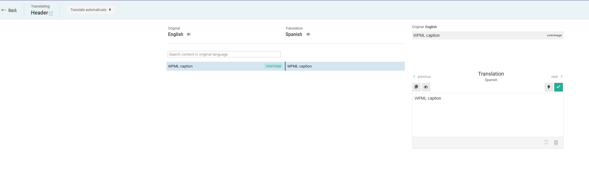Confirm translation with green checkmark
This screenshot has height=177, width=589.
click(559, 87)
